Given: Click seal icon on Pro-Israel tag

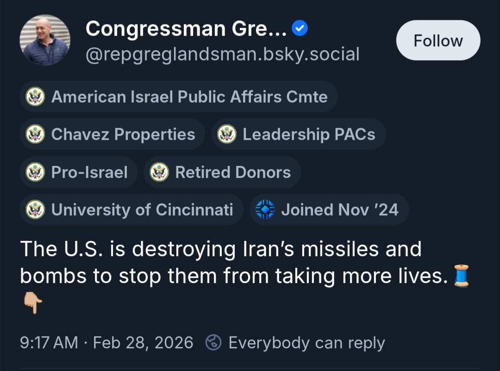Looking at the screenshot, I should coord(35,172).
